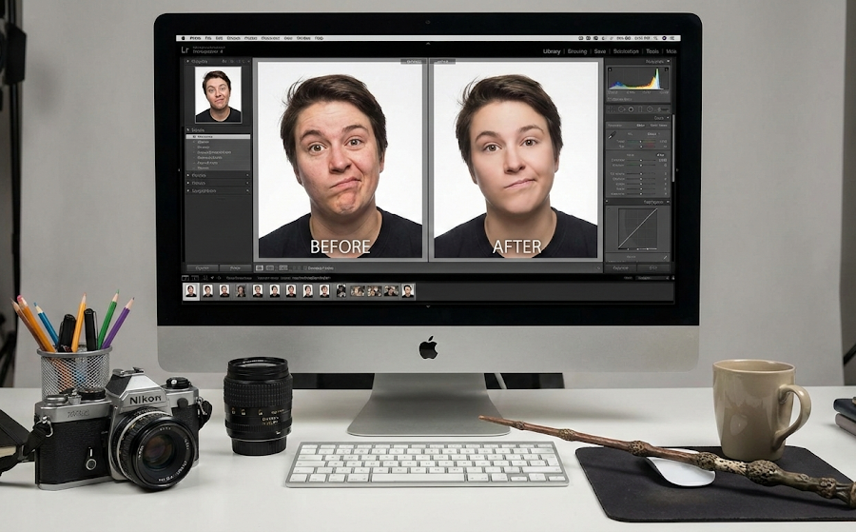
Task: Collapse the filmstrip using the bottom edge arrow
Action: tap(428, 306)
